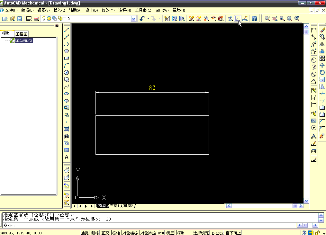Select the Rotate tool

click(x=322, y=72)
